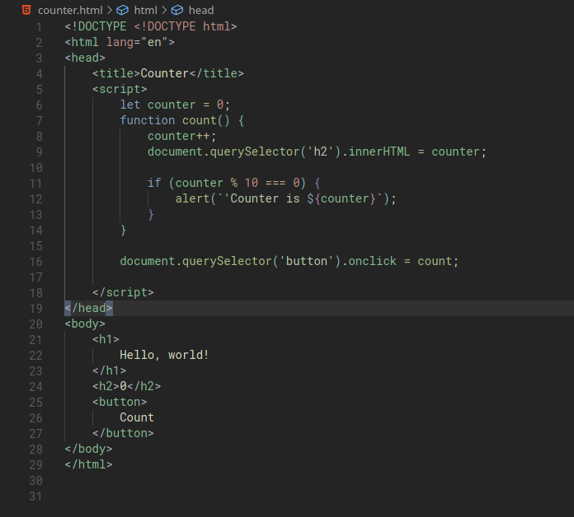
Task: Open counter.html breadcrumb segment
Action: click(x=70, y=10)
